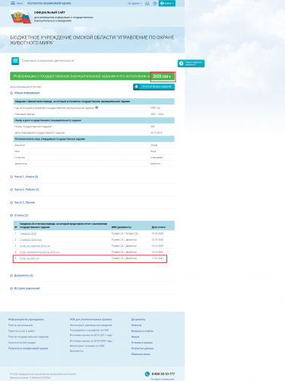This screenshot has width=285, height=381.
Task: Open the 1 квартал 2020 report link
Action: coord(28,233)
